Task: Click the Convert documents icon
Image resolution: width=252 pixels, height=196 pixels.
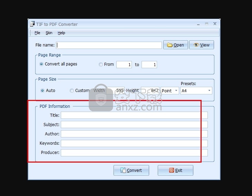Action: [x=123, y=170]
